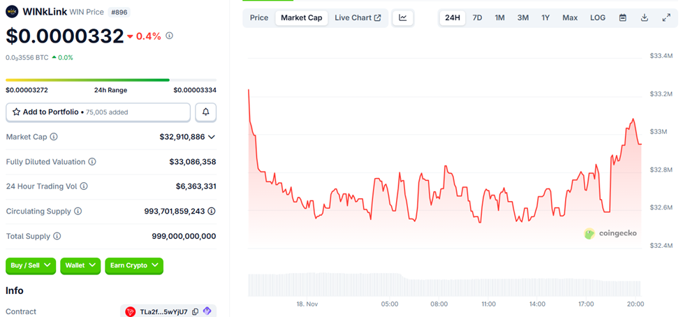
Task: Copy the contract address
Action: (x=196, y=311)
